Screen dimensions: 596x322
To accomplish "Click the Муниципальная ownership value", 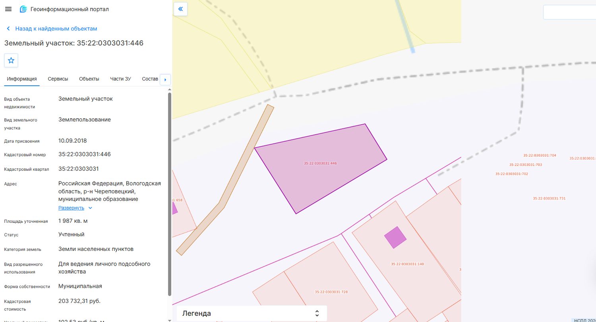I will tap(80, 286).
